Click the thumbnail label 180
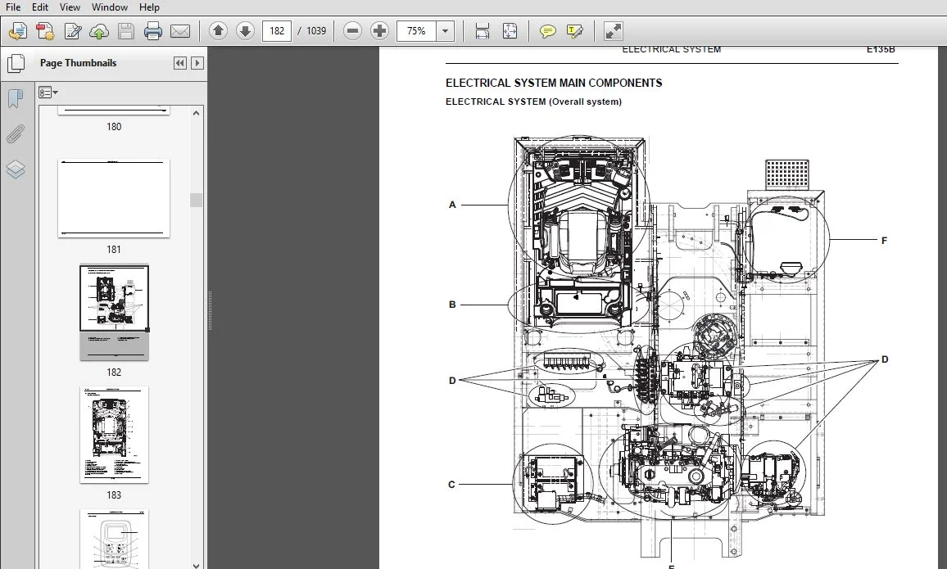The image size is (947, 569). click(x=114, y=127)
